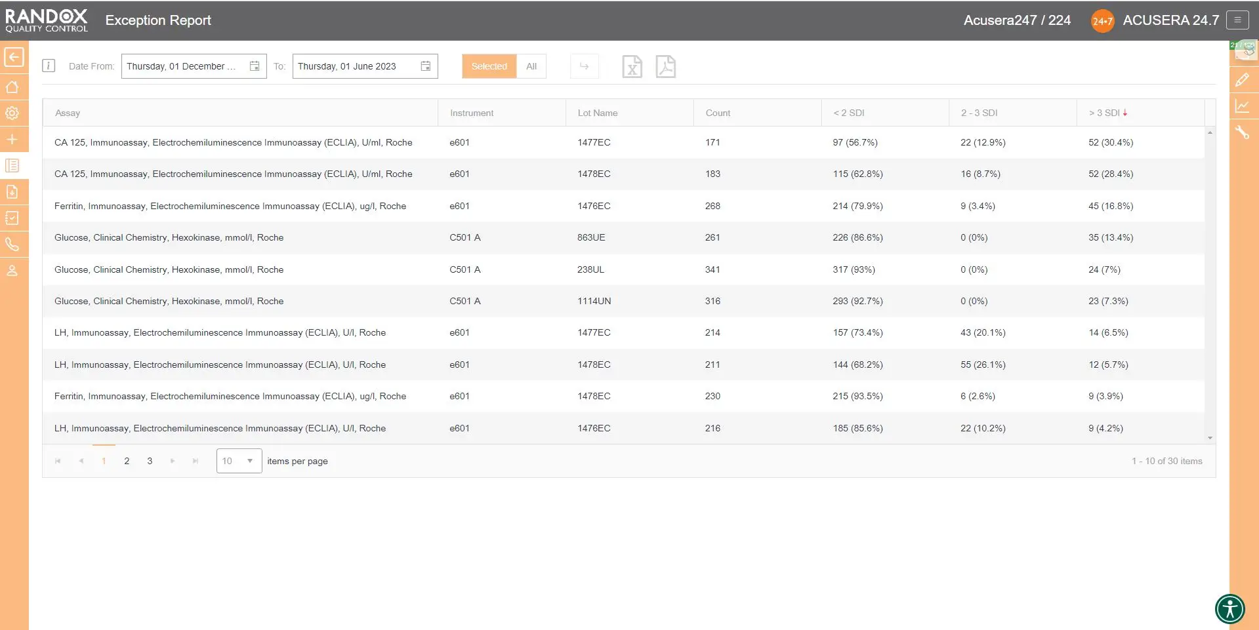Click the accessibility icon at bottom right
The height and width of the screenshot is (630, 1259).
click(1229, 608)
